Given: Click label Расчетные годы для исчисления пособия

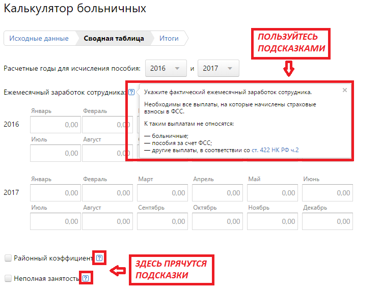Looking at the screenshot, I should coord(72,68).
